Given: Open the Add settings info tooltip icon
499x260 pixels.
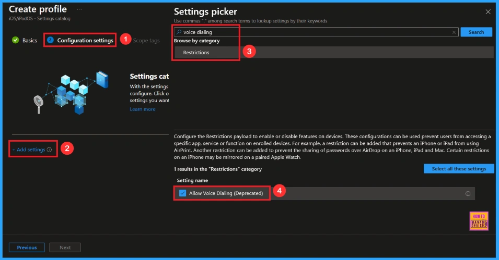Looking at the screenshot, I should click(49, 150).
